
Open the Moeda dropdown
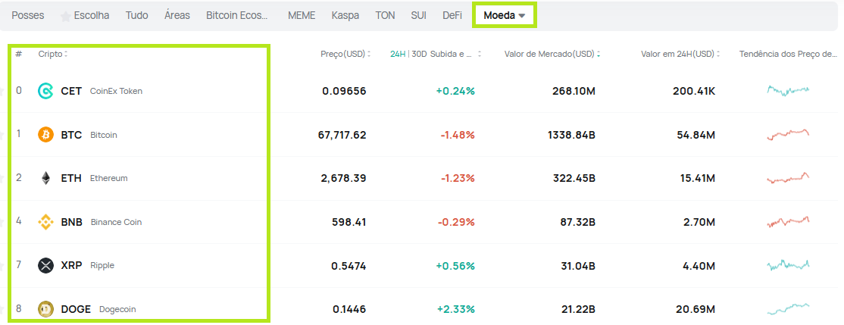pyautogui.click(x=505, y=16)
